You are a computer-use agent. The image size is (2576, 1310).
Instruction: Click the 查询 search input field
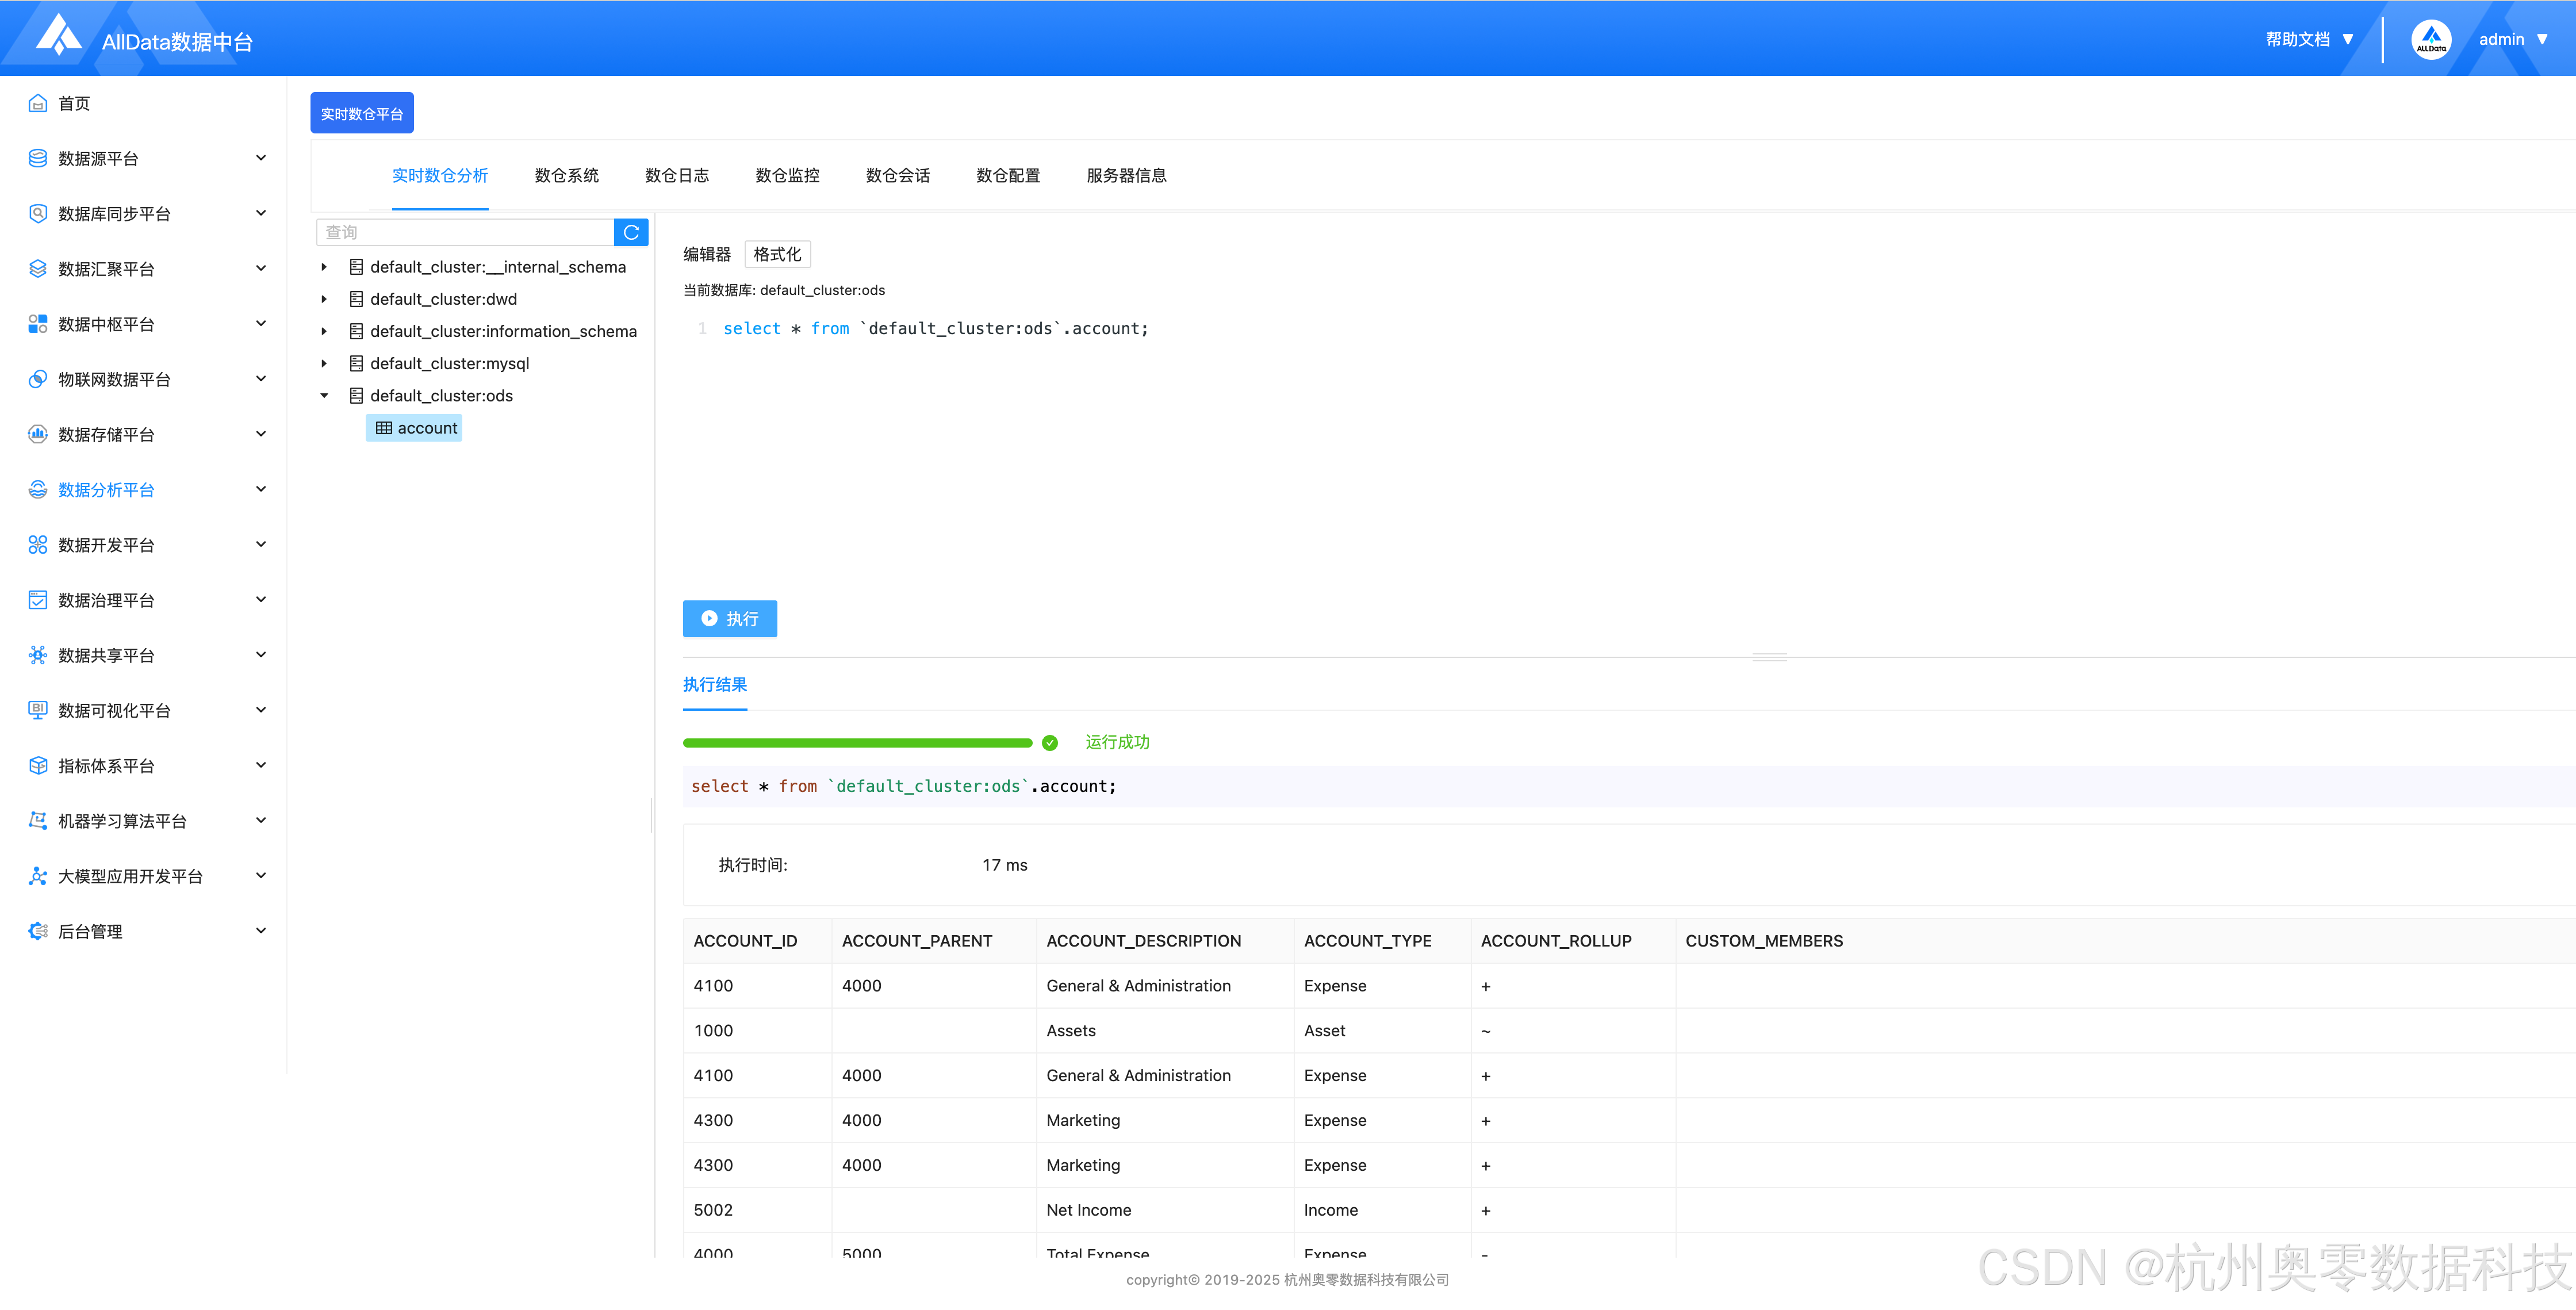[x=465, y=232]
